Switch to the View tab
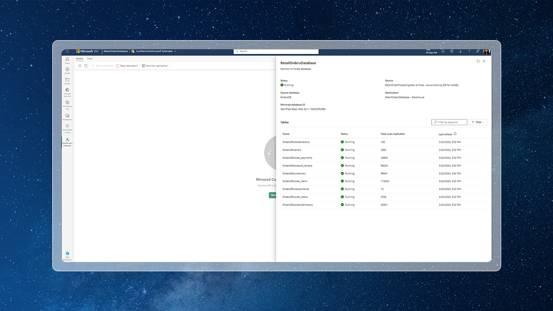553x311 pixels. [x=90, y=58]
